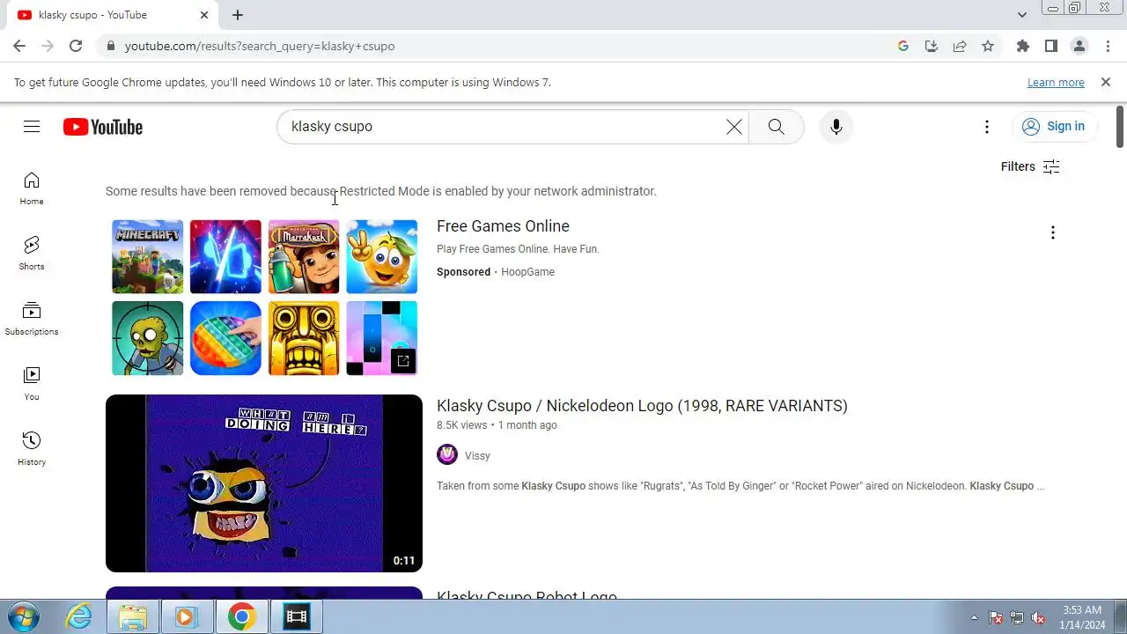The image size is (1127, 634).
Task: Open video title Klasky Csupo / Nickelodeon Logo
Action: [x=642, y=406]
